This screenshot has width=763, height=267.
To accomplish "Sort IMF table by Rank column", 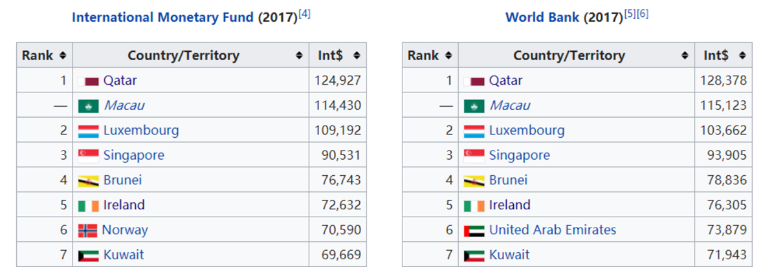I will click(x=62, y=56).
